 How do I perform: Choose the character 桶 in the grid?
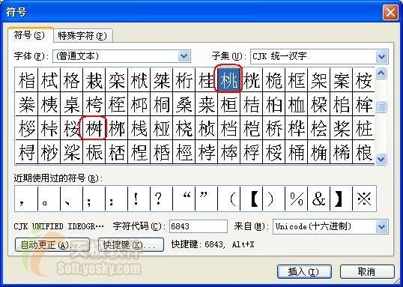coord(297,152)
